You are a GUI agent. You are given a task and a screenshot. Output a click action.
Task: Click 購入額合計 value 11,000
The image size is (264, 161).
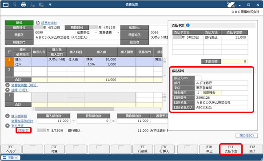pyautogui.click(x=53, y=121)
